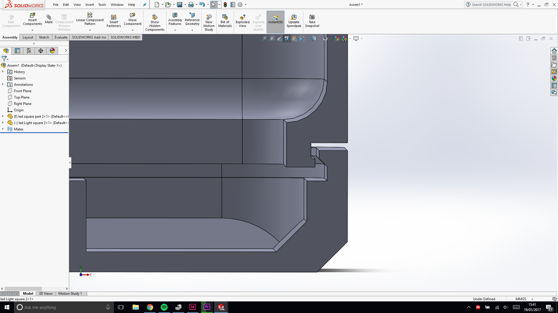
Task: Open Assembly Features tool
Action: (175, 19)
